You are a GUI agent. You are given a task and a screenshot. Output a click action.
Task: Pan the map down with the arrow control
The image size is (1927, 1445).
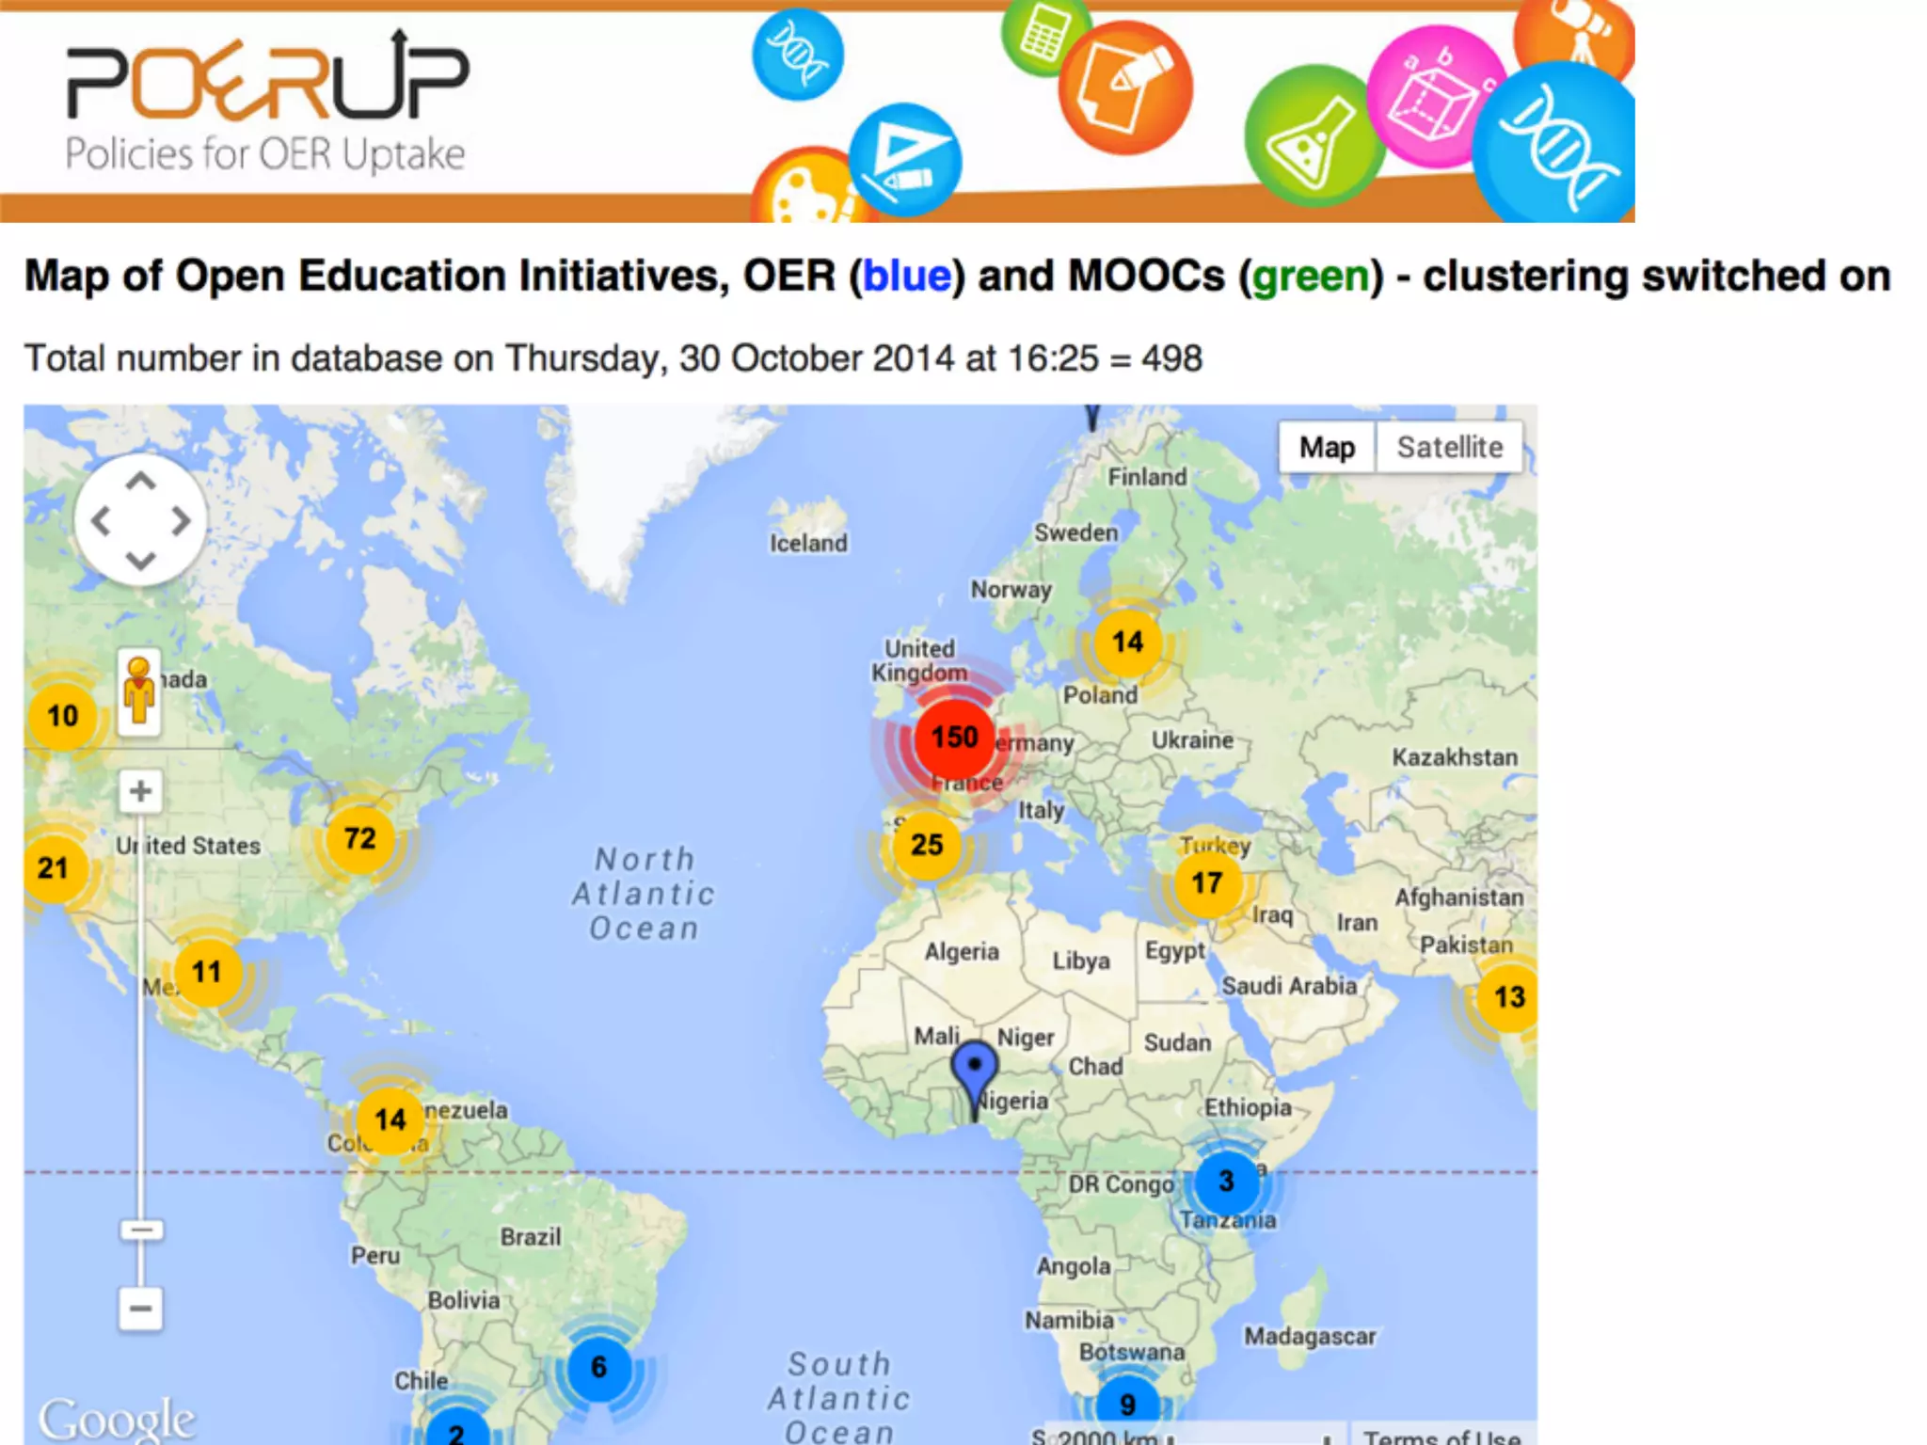pos(140,561)
